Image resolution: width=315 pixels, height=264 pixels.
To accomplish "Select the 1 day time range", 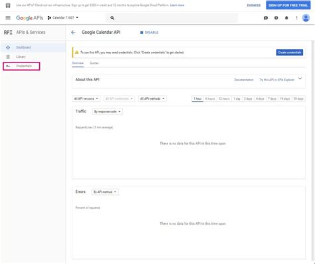I will pos(237,98).
